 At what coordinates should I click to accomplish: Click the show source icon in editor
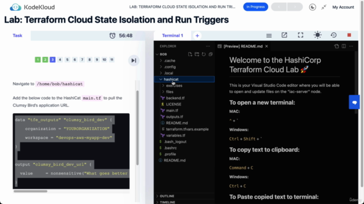[337, 46]
